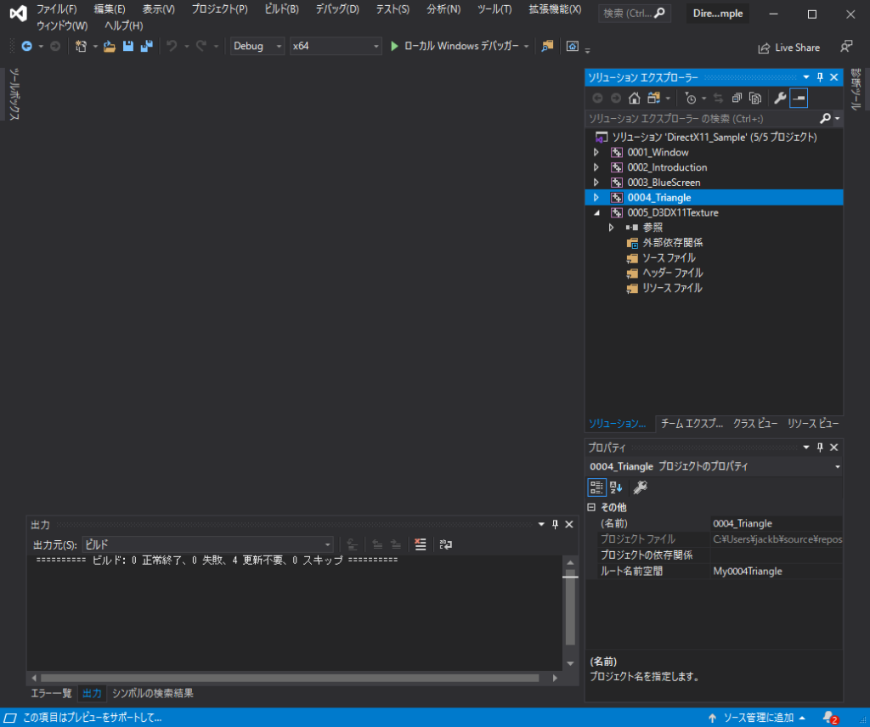870x727 pixels.
Task: Clear all text in the Output window
Action: pyautogui.click(x=421, y=544)
